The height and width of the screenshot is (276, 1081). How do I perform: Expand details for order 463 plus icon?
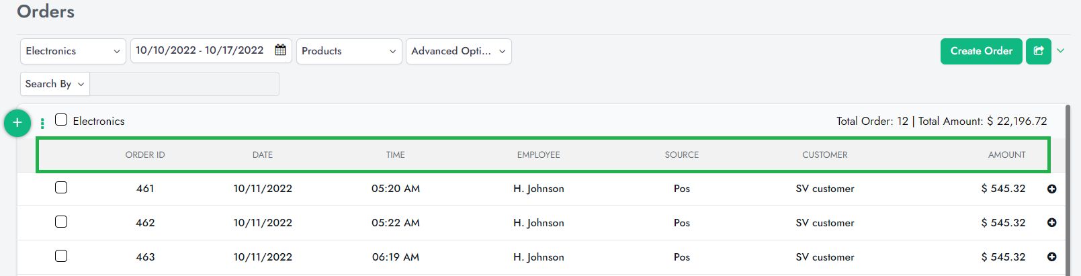[1052, 257]
